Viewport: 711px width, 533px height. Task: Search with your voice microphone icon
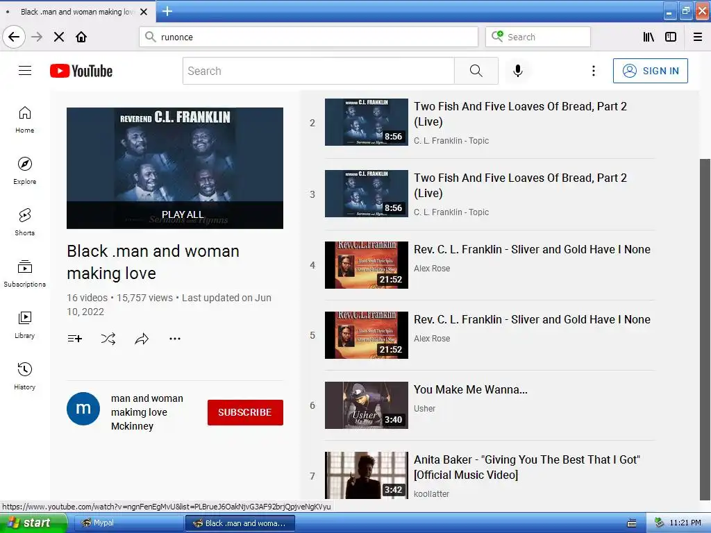[x=518, y=71]
